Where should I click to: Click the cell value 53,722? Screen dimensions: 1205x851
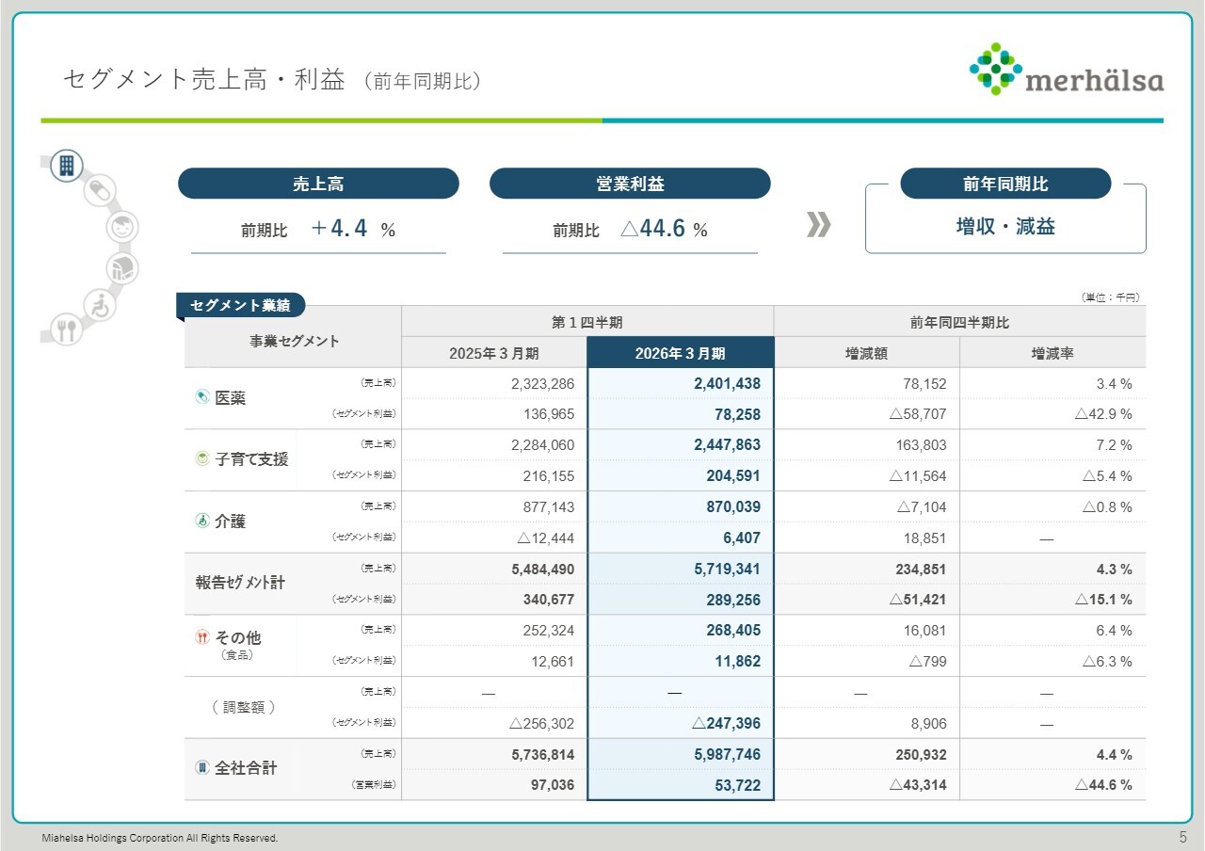pyautogui.click(x=737, y=785)
